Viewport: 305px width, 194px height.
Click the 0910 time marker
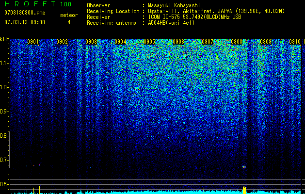coord(295,42)
